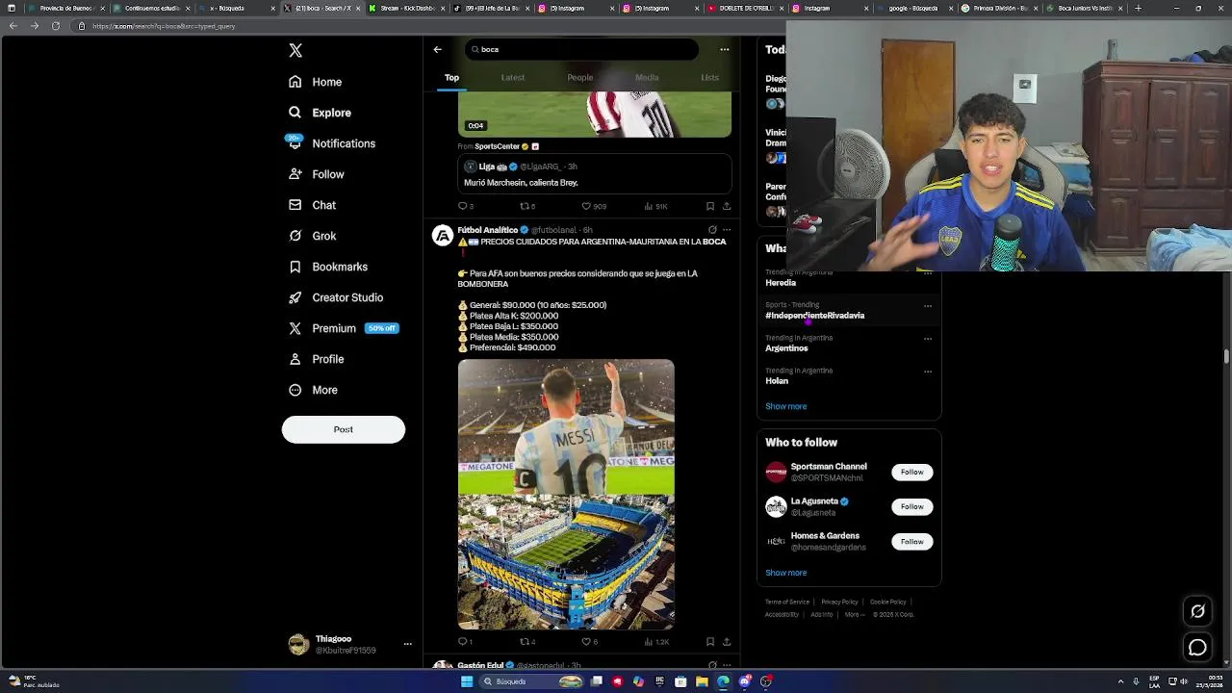Viewport: 1232px width, 693px height.
Task: Click the Post button
Action: pos(344,429)
